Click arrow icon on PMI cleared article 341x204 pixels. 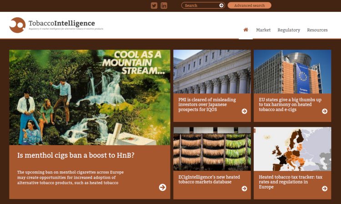point(244,111)
